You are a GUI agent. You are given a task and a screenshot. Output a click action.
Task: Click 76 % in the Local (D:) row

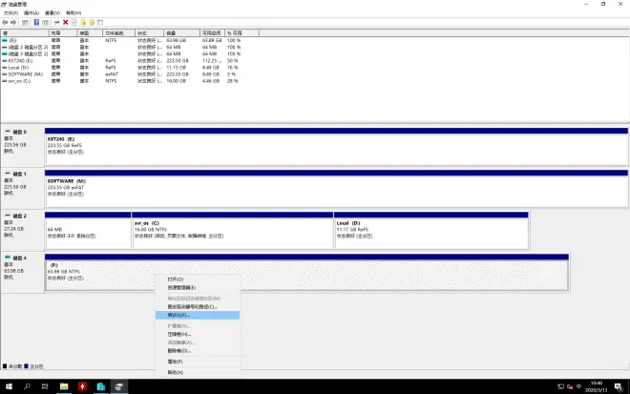click(x=233, y=68)
